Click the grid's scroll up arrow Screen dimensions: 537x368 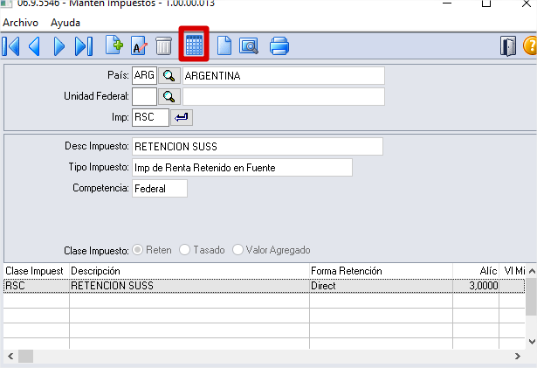[532, 271]
